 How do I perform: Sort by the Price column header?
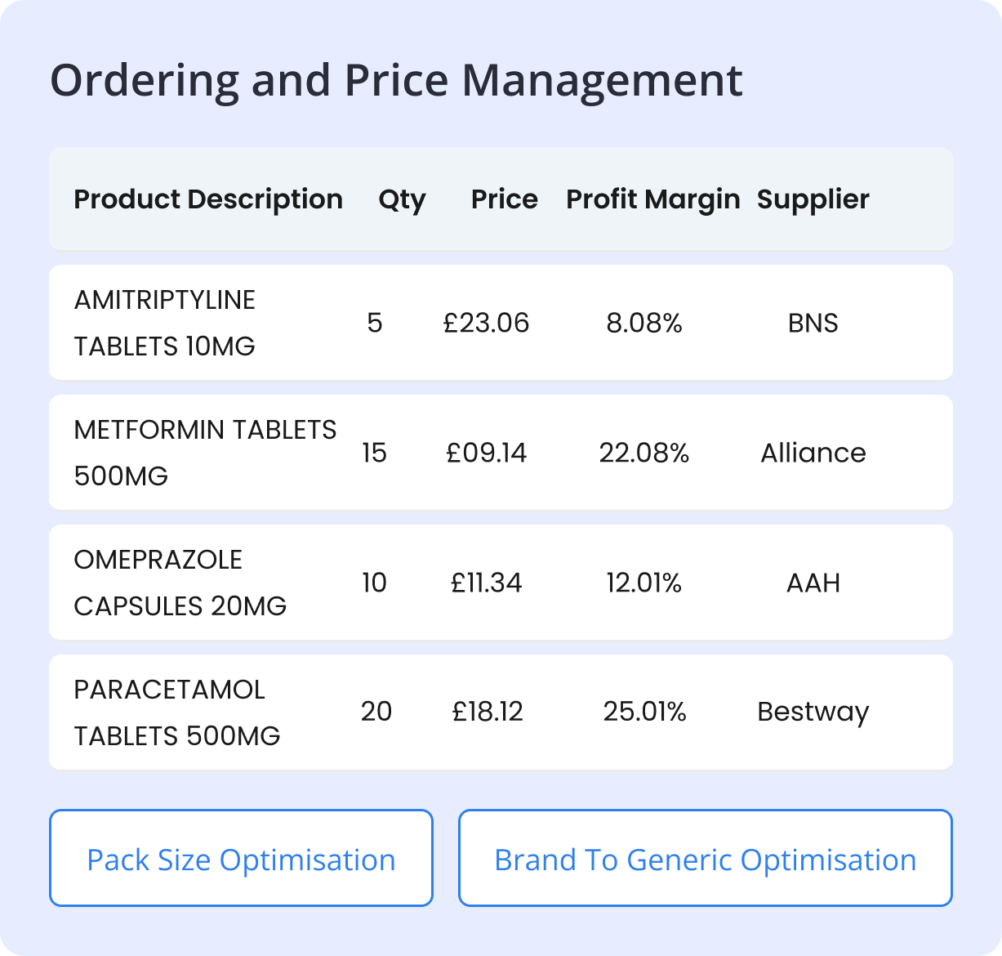[504, 199]
